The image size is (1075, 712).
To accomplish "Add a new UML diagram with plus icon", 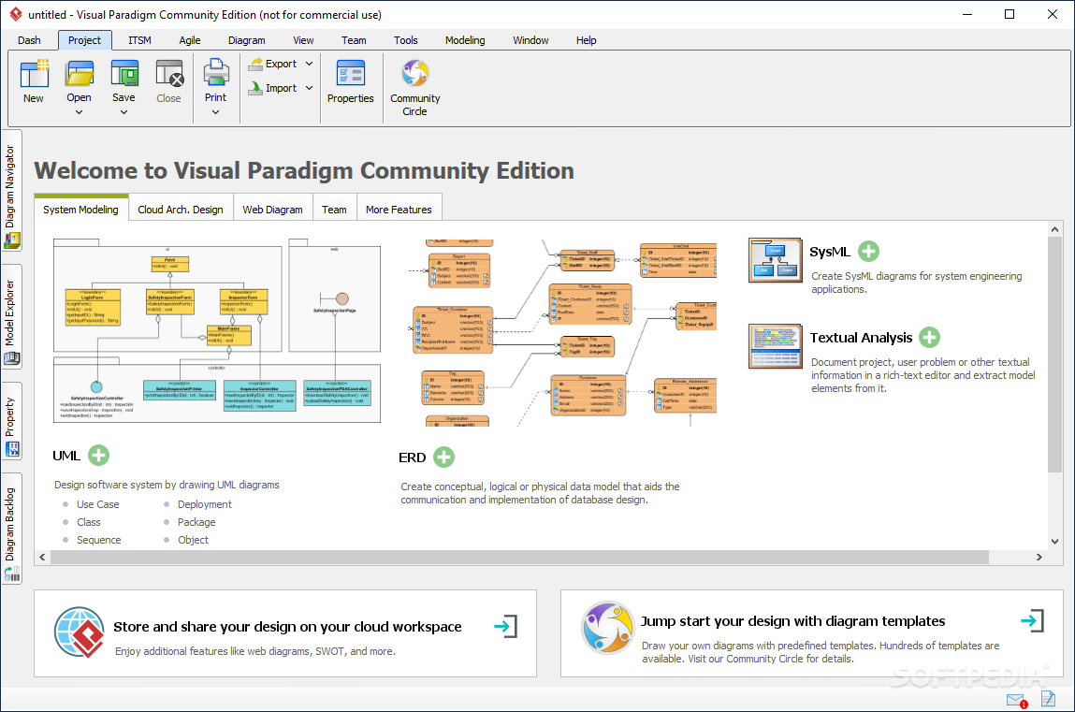I will pyautogui.click(x=99, y=455).
